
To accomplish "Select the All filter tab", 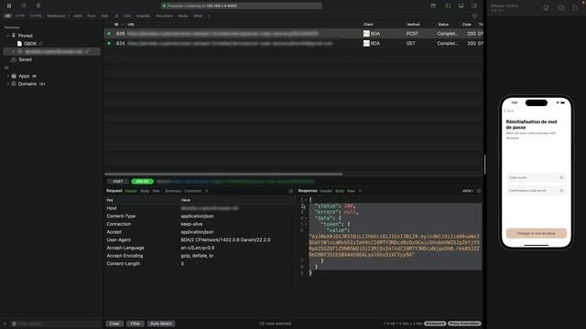I will tap(7, 16).
